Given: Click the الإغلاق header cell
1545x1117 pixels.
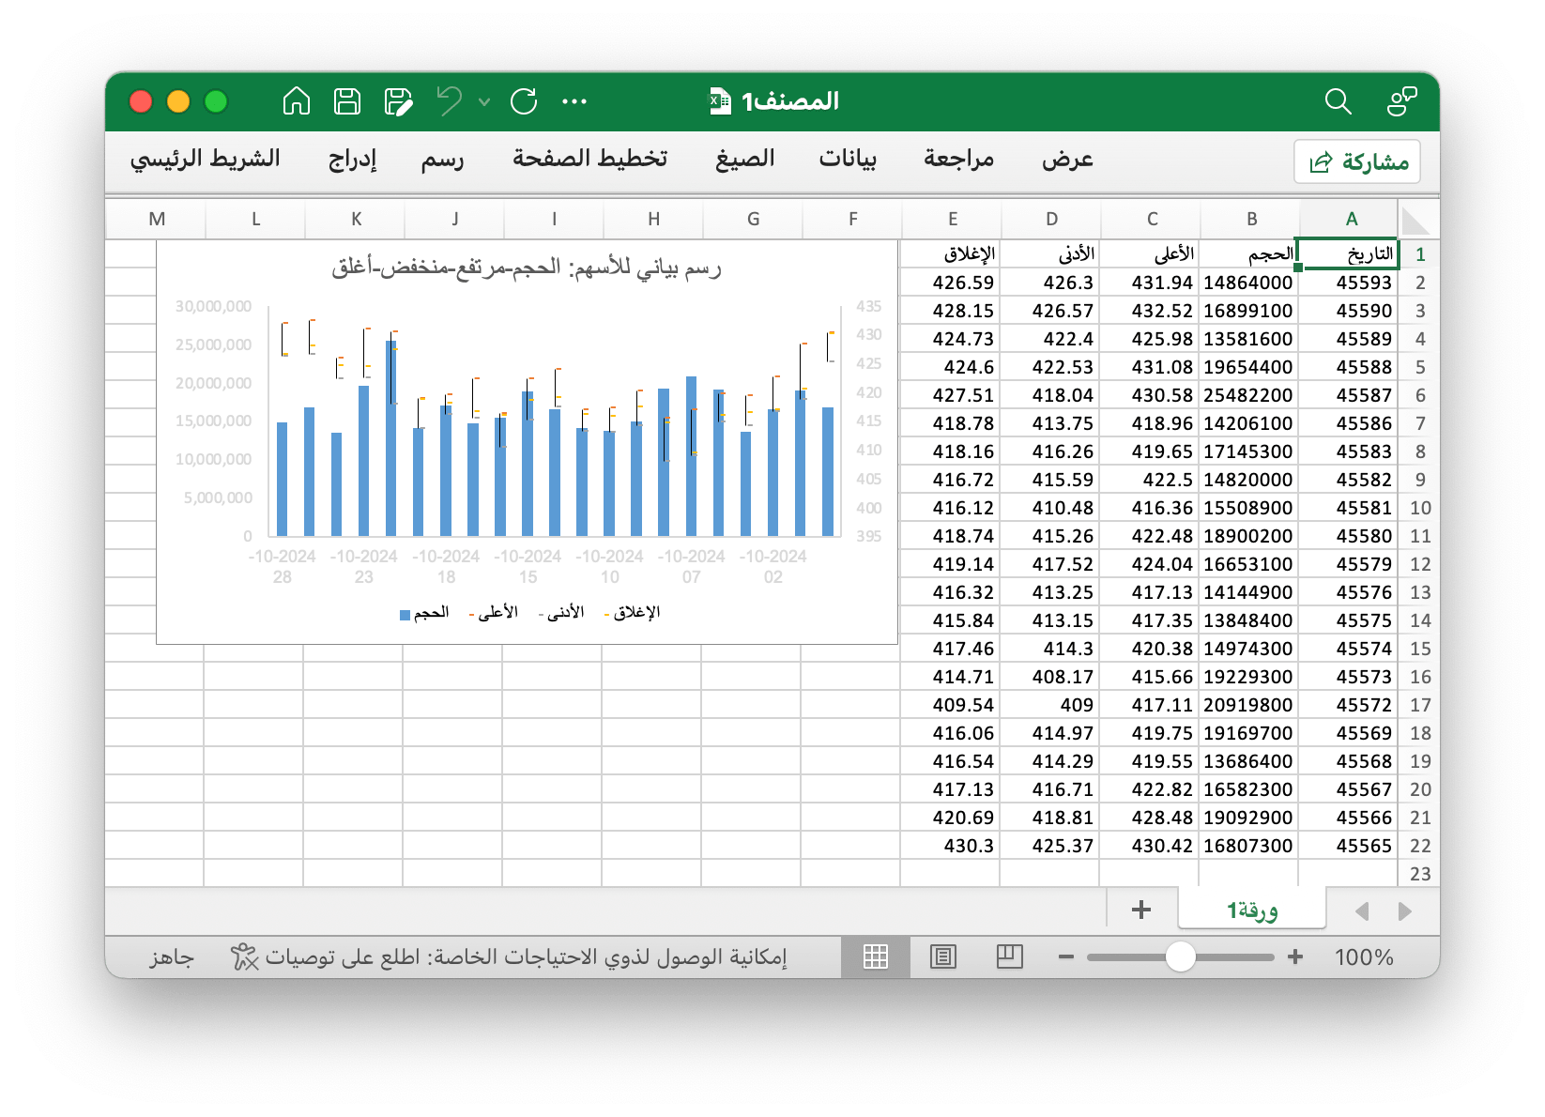Looking at the screenshot, I should click(951, 254).
